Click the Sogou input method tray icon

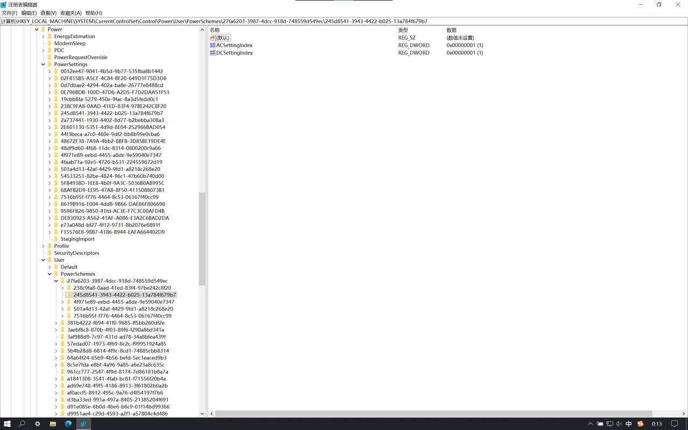click(640, 424)
